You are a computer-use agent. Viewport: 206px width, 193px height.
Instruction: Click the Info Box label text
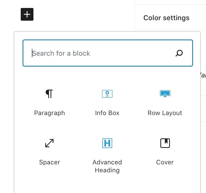tap(107, 113)
